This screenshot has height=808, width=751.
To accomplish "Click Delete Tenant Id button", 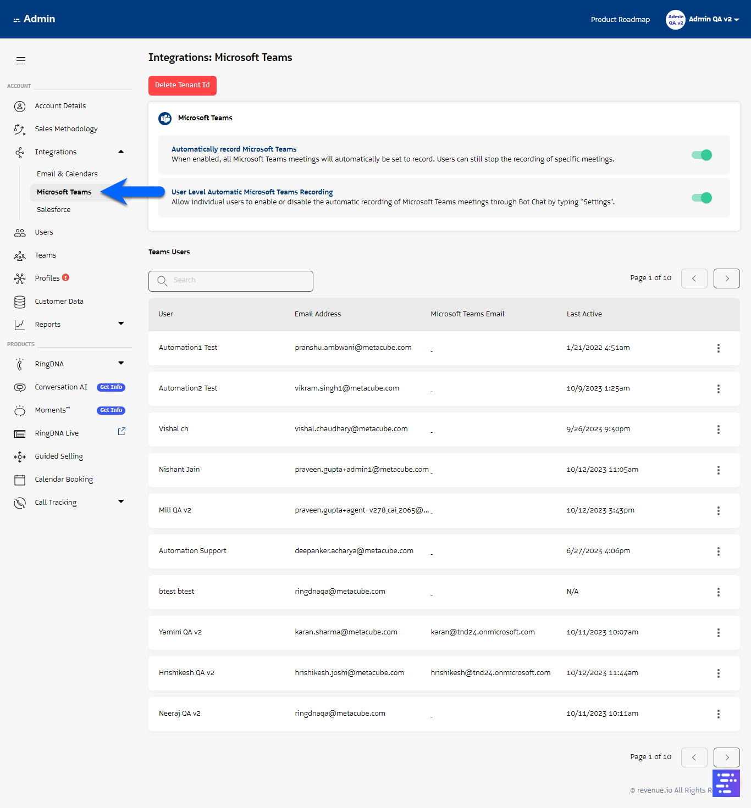I will 183,85.
